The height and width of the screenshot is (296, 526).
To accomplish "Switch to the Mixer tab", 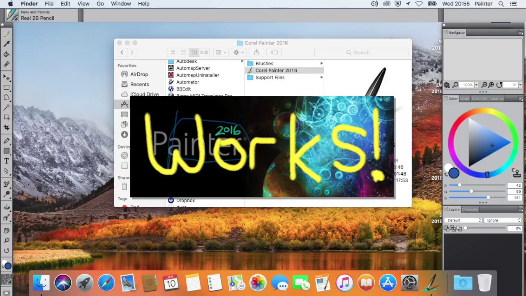I will (x=465, y=99).
